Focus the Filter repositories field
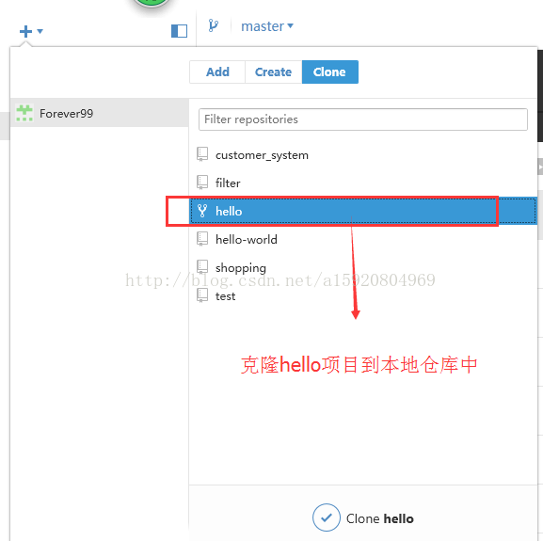Viewport: 543px width, 541px height. pos(363,119)
